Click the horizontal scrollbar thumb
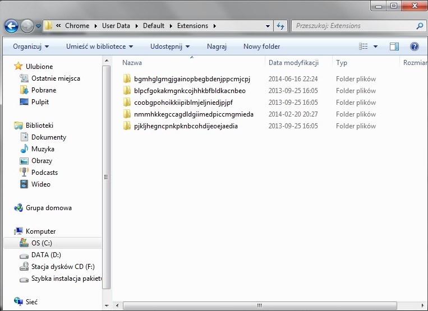 point(260,305)
